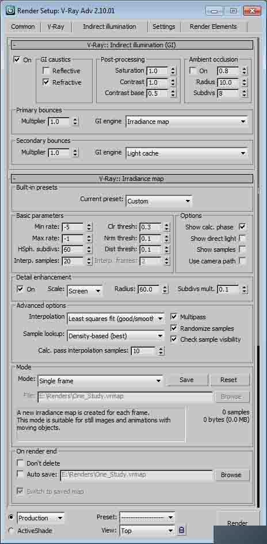The image size is (267, 544).
Task: Click the Save irradiance map button
Action: pyautogui.click(x=186, y=380)
